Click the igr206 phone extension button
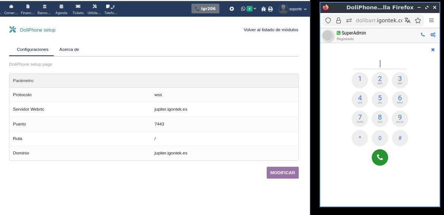 point(205,9)
